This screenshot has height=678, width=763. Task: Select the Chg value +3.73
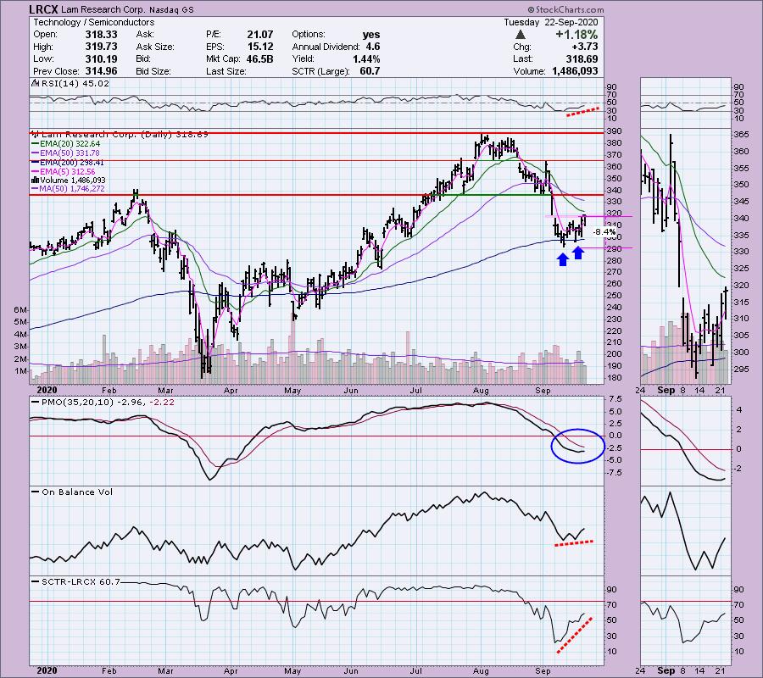coord(584,47)
